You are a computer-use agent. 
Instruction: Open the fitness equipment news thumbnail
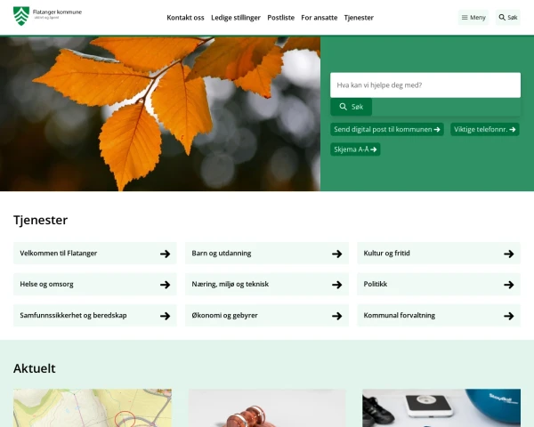point(441,408)
